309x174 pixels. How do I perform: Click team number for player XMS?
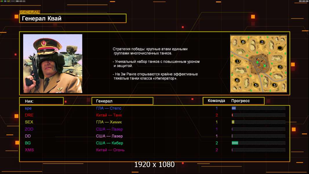[x=217, y=150]
